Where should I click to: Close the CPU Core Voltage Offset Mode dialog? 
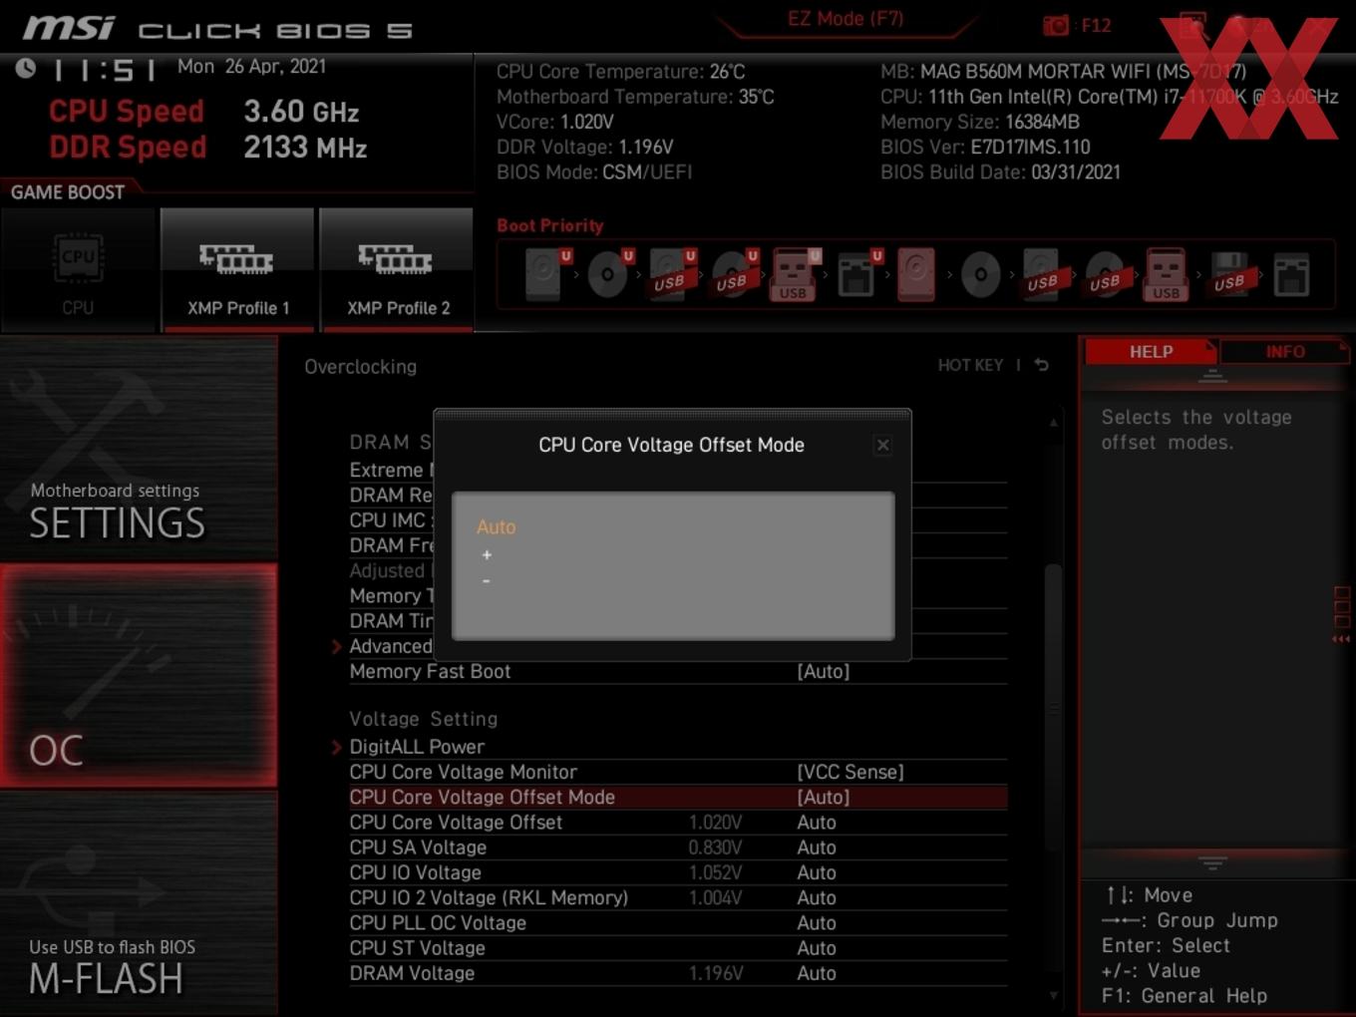pyautogui.click(x=882, y=445)
